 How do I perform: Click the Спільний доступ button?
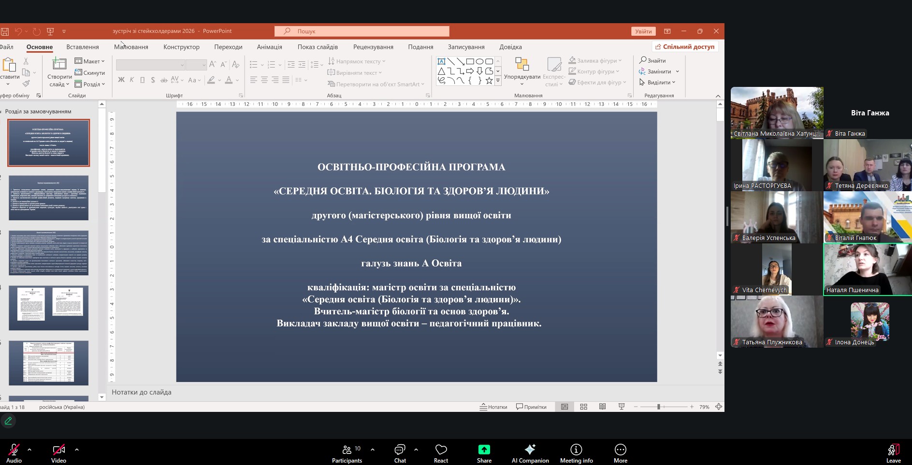(x=685, y=47)
